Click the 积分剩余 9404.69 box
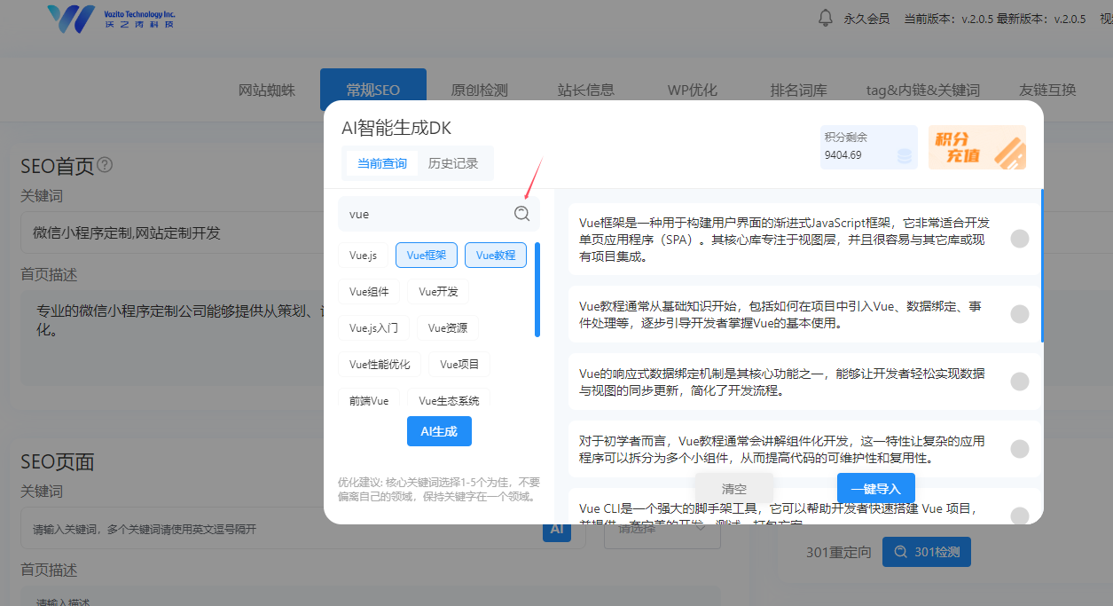Image resolution: width=1113 pixels, height=606 pixels. (x=868, y=147)
